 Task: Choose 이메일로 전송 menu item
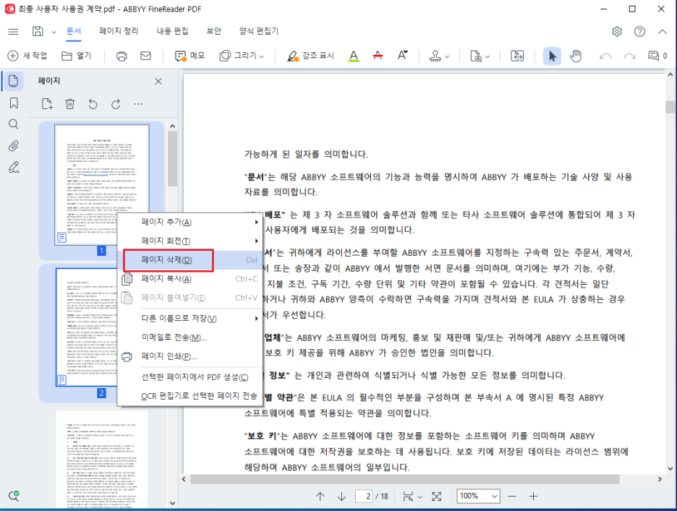coord(190,338)
